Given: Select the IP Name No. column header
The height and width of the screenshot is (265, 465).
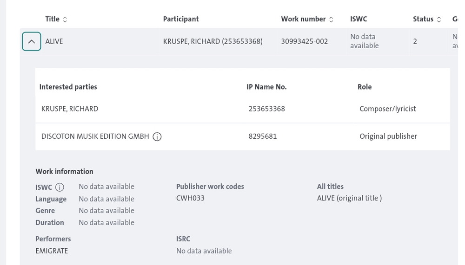Looking at the screenshot, I should pyautogui.click(x=266, y=87).
